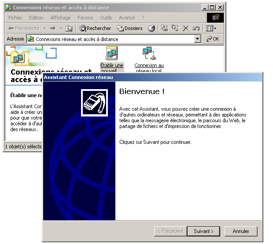
Task: Click the Windows logo throbber icon
Action: (215, 18)
